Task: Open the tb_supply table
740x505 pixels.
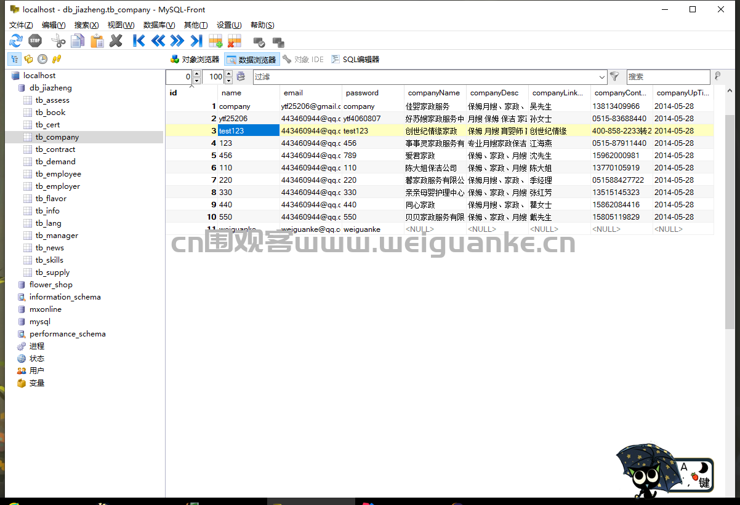Action: [52, 272]
